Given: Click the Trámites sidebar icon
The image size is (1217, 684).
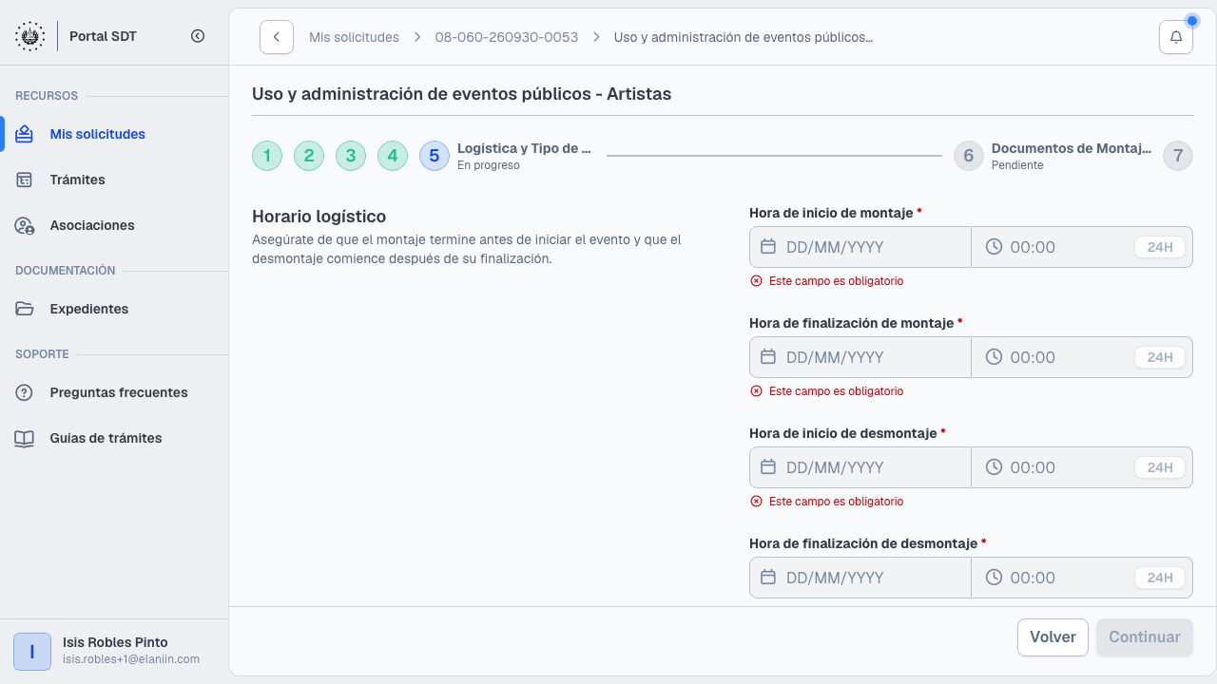Looking at the screenshot, I should pyautogui.click(x=25, y=180).
